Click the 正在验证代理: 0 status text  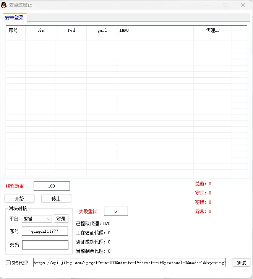tap(93, 233)
